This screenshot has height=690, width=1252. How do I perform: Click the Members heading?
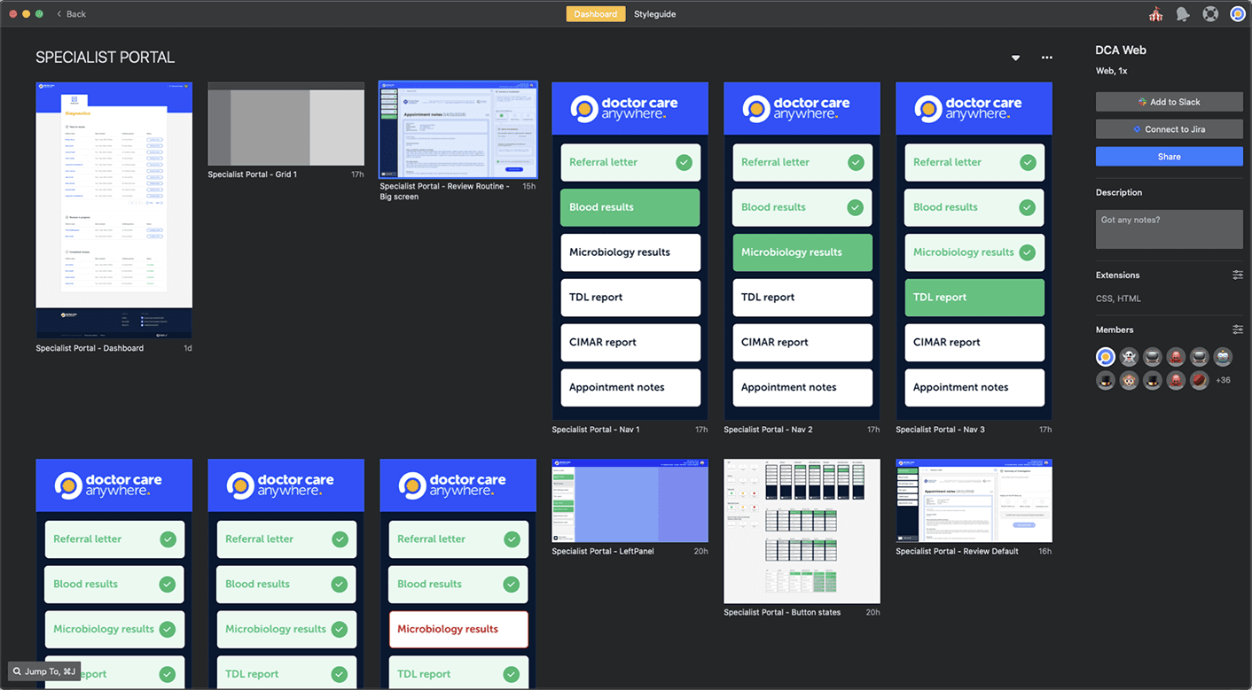[1115, 329]
